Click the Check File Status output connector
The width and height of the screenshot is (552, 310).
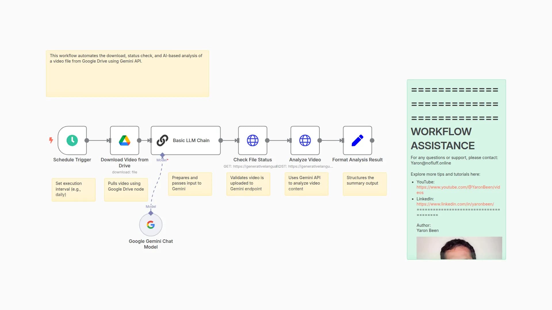coord(267,140)
